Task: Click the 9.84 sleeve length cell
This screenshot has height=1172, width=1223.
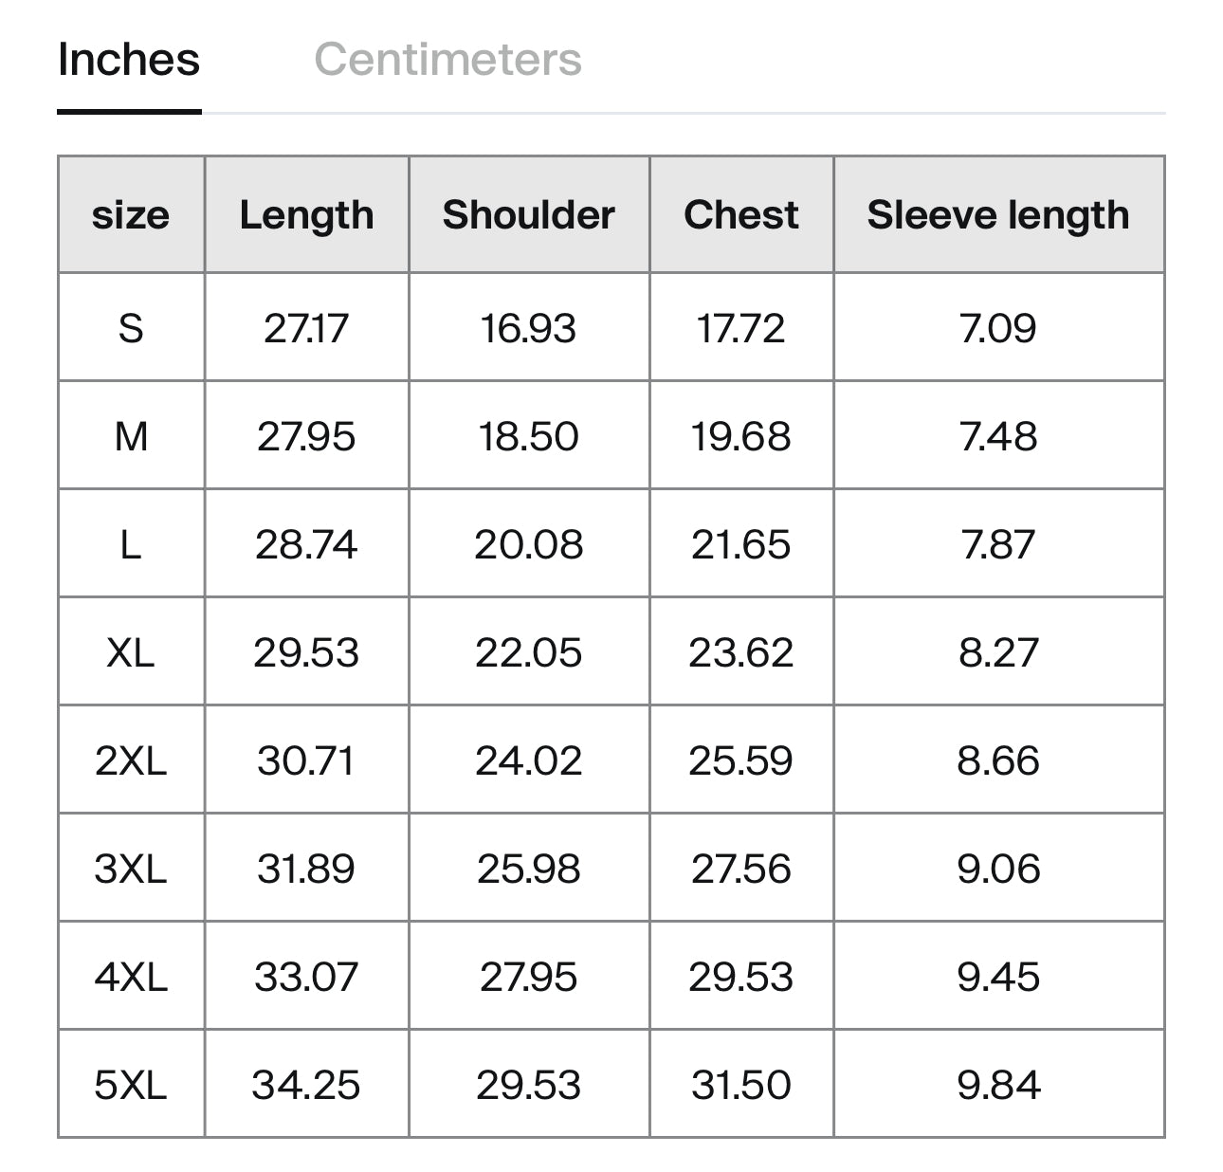Action: (997, 1085)
